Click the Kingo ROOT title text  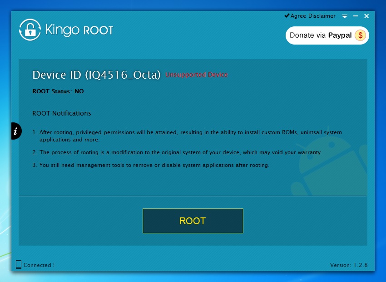point(79,30)
